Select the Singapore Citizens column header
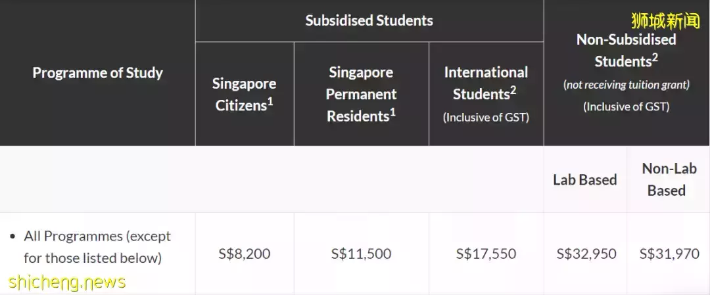Image resolution: width=710 pixels, height=295 pixels. (x=244, y=94)
